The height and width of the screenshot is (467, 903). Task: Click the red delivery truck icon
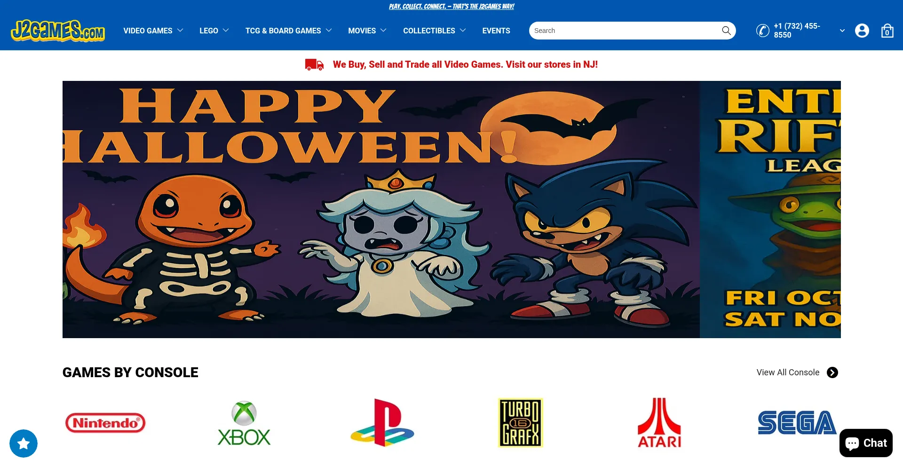pyautogui.click(x=314, y=64)
